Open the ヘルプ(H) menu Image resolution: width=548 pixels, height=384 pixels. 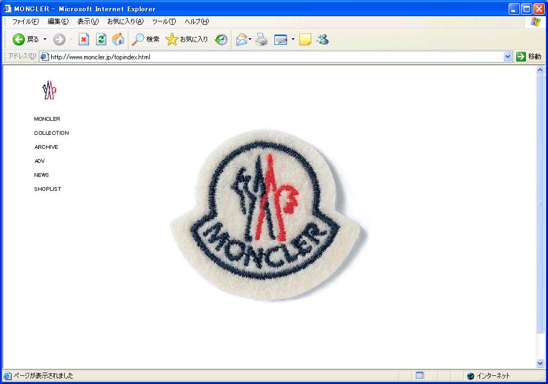[x=197, y=22]
